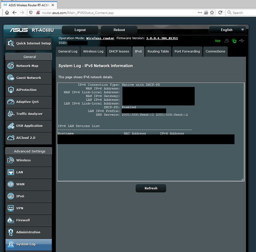This screenshot has height=252, width=256.
Task: Open the AiCloud 2.0 cloud icon
Action: point(11,138)
